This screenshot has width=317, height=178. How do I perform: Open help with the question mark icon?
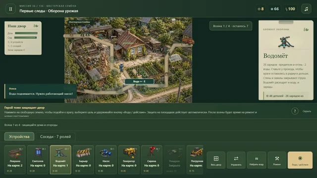click(295, 111)
